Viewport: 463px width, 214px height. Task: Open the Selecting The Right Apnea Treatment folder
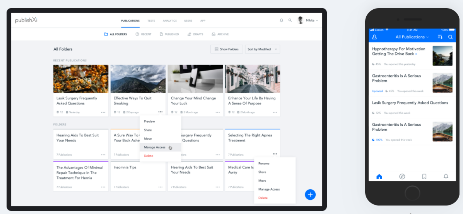click(x=253, y=144)
